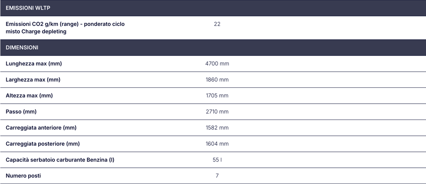The image size is (426, 184).
Task: Select the Lunghezza max (mm) label
Action: (34, 64)
